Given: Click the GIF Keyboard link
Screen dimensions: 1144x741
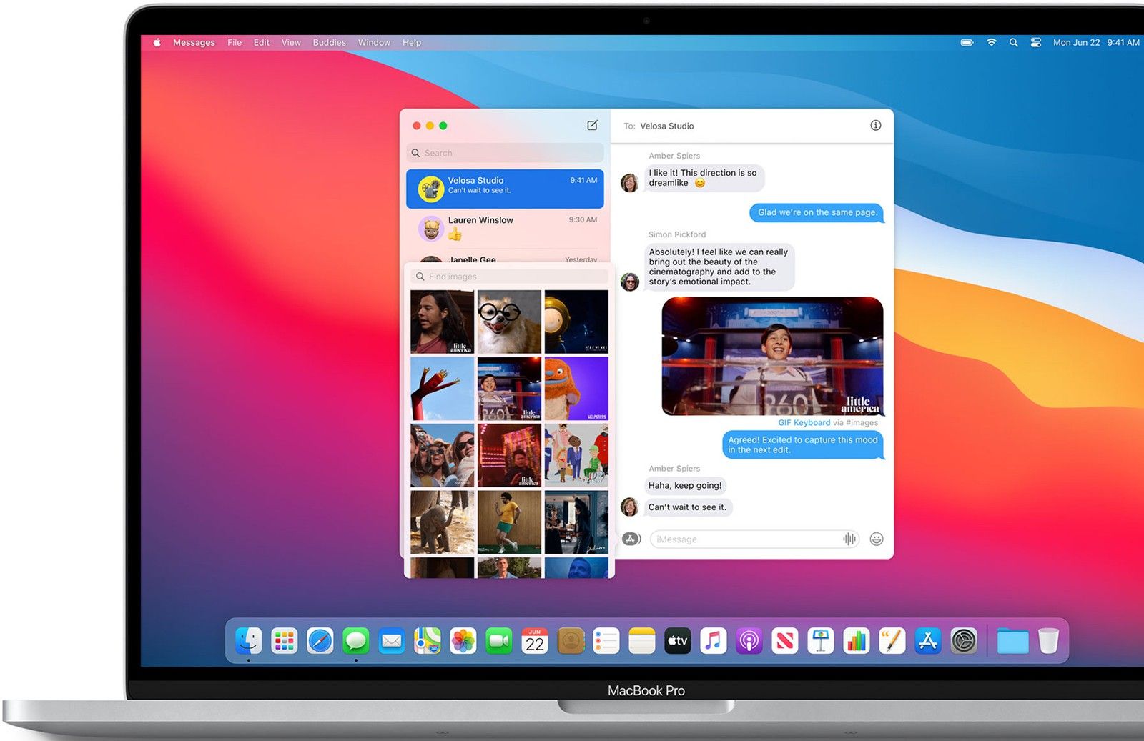Looking at the screenshot, I should (x=804, y=422).
